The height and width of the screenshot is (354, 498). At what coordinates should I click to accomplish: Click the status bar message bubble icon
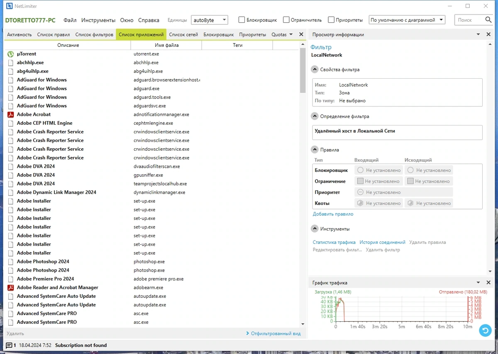9,345
